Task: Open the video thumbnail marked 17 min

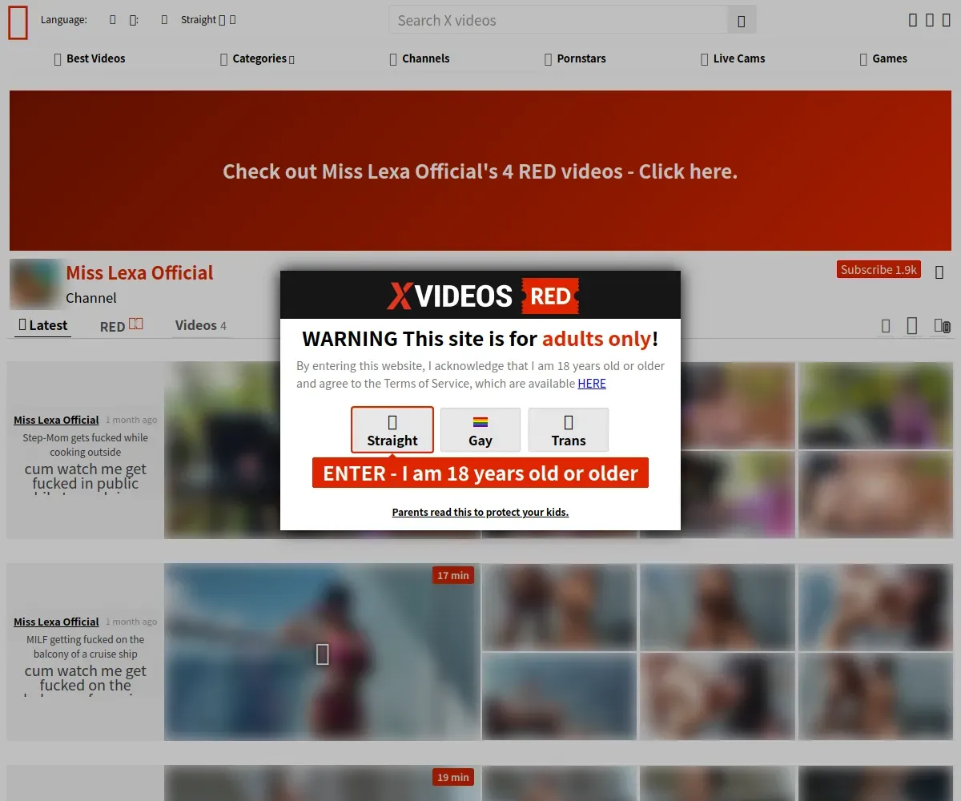Action: pyautogui.click(x=323, y=652)
